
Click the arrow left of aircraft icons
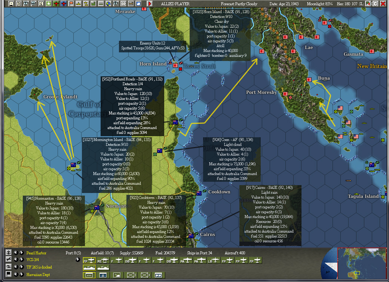78,260
